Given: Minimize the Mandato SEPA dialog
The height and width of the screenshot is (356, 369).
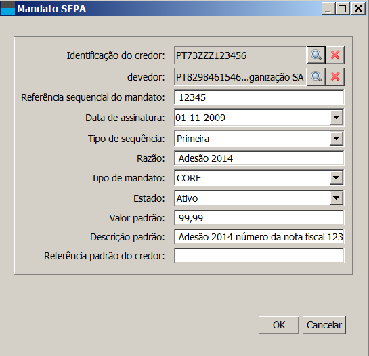Looking at the screenshot, I should 328,9.
